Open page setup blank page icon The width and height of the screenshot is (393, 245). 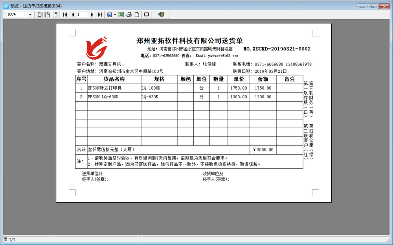[137, 15]
